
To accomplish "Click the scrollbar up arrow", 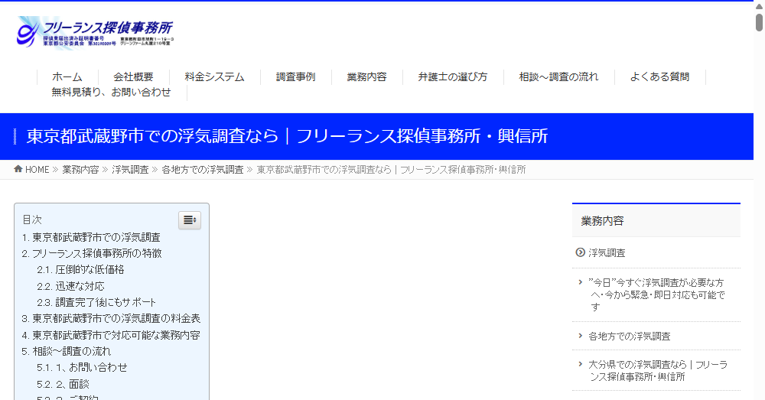I will click(x=759, y=5).
